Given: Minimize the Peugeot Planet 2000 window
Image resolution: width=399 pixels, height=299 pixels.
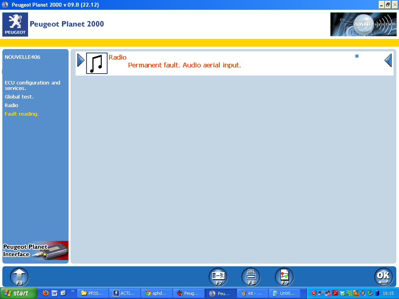Looking at the screenshot, I should click(x=381, y=5).
